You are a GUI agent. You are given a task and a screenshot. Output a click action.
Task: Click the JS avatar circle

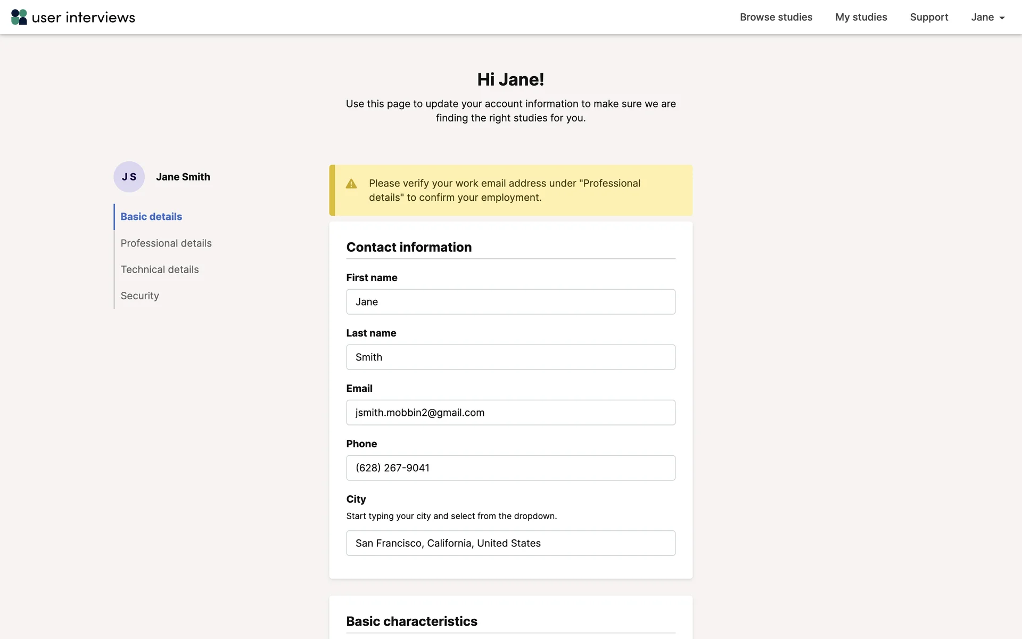coord(129,177)
